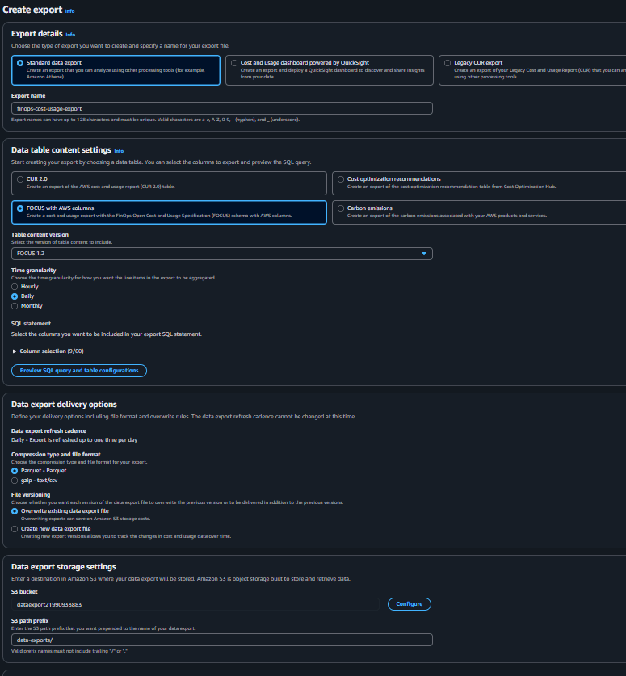Open Info link beside Export details
Screen dimensions: 626x676
(70, 35)
